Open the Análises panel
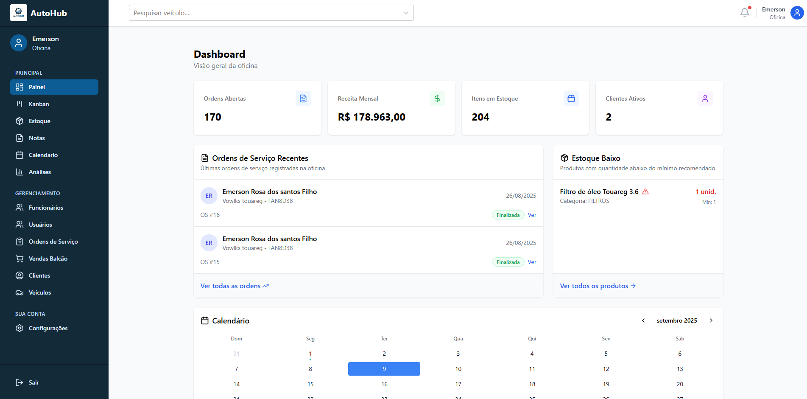The image size is (807, 399). (41, 172)
